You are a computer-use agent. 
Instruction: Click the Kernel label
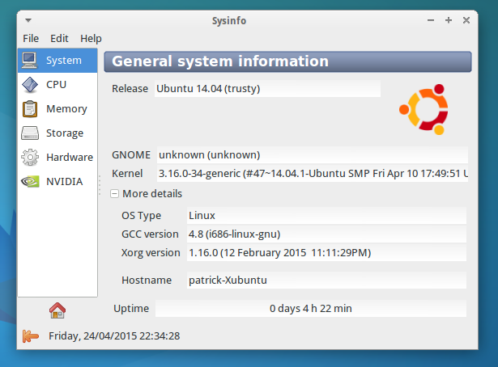[x=127, y=173]
